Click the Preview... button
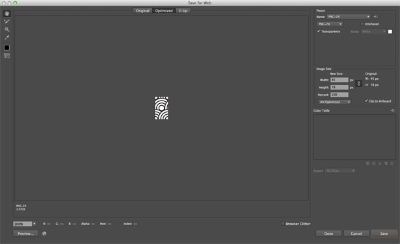Viewport: 400px width, 244px height. (x=26, y=234)
